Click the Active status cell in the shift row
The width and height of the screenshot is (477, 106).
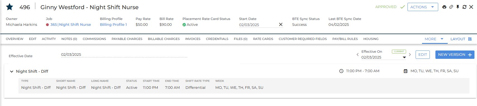click(131, 88)
